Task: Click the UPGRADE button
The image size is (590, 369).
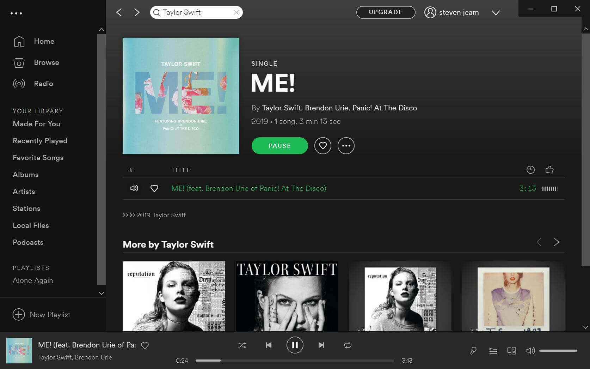Action: (386, 12)
